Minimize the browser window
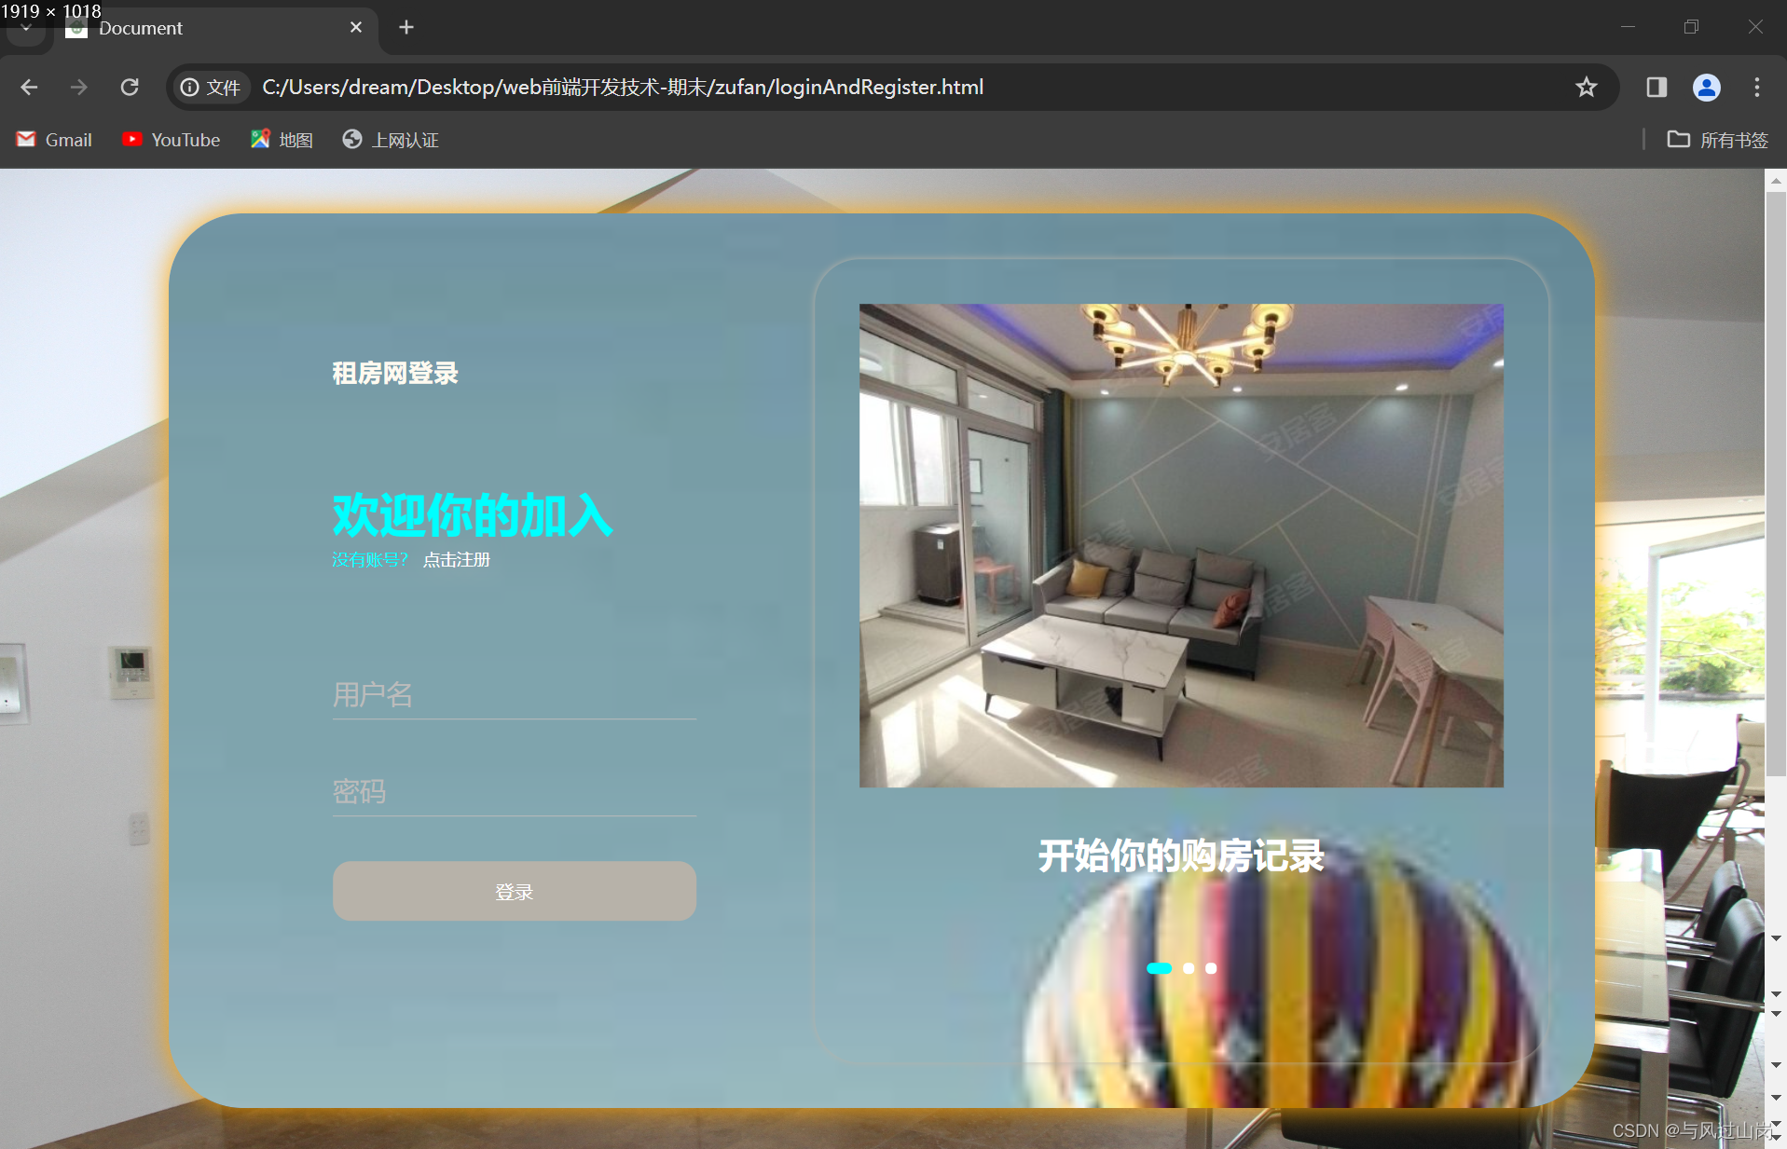Viewport: 1787px width, 1149px height. (x=1628, y=27)
